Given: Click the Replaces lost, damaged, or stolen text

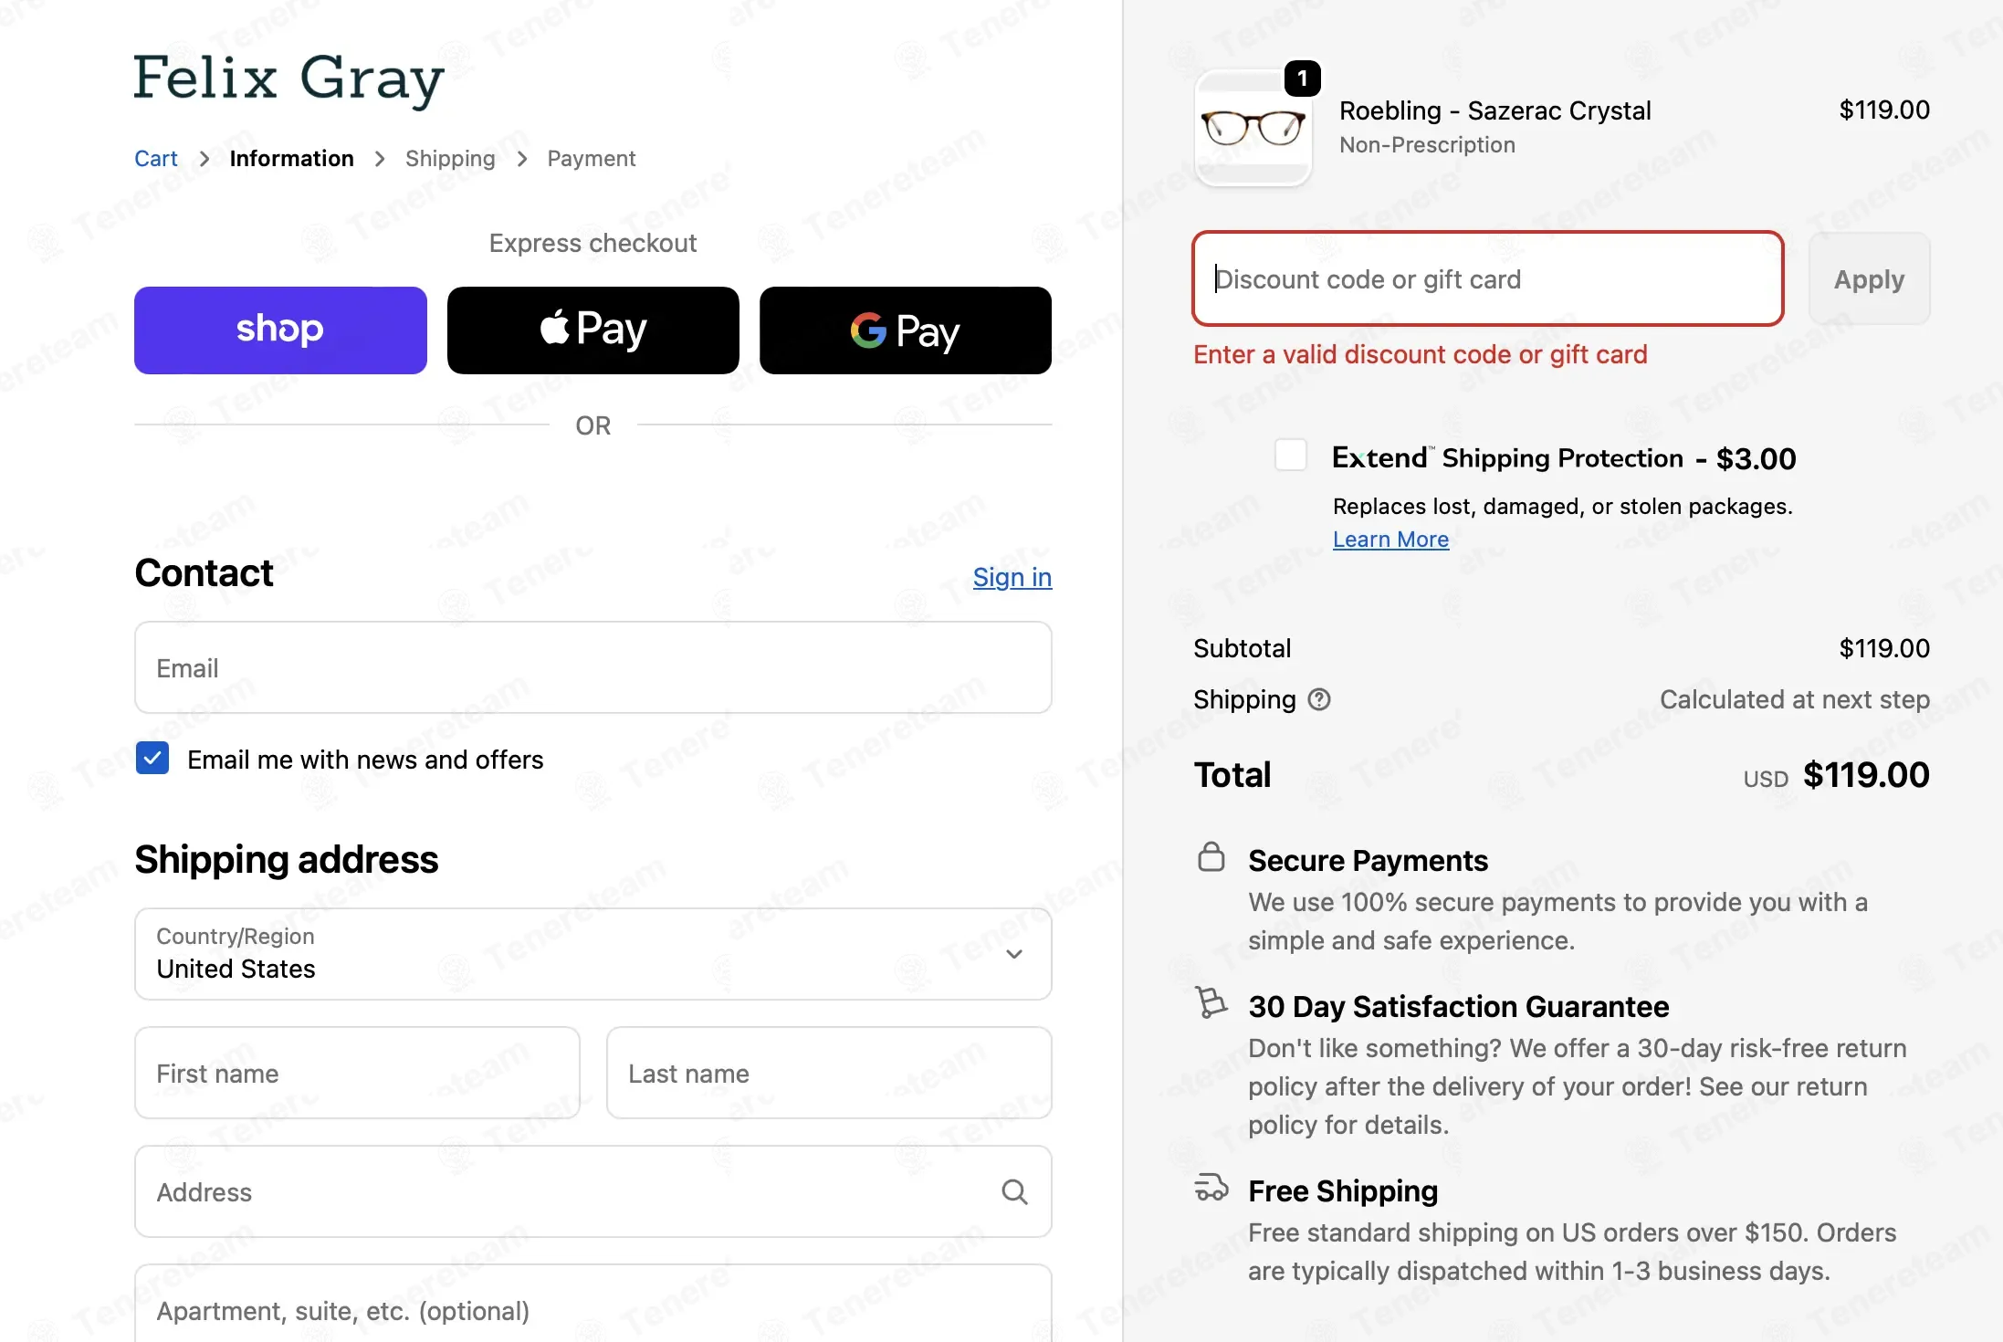Looking at the screenshot, I should [x=1562, y=506].
